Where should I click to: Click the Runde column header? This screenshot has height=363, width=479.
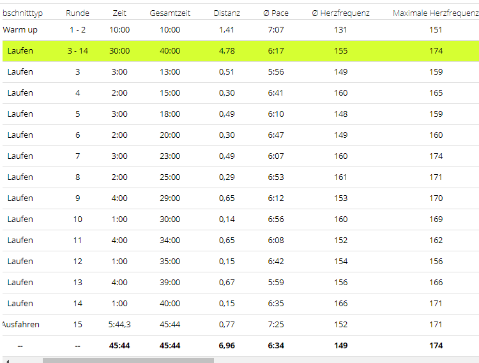coord(77,13)
